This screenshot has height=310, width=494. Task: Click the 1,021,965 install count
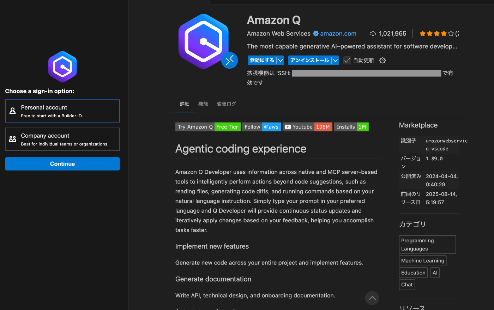tap(392, 34)
